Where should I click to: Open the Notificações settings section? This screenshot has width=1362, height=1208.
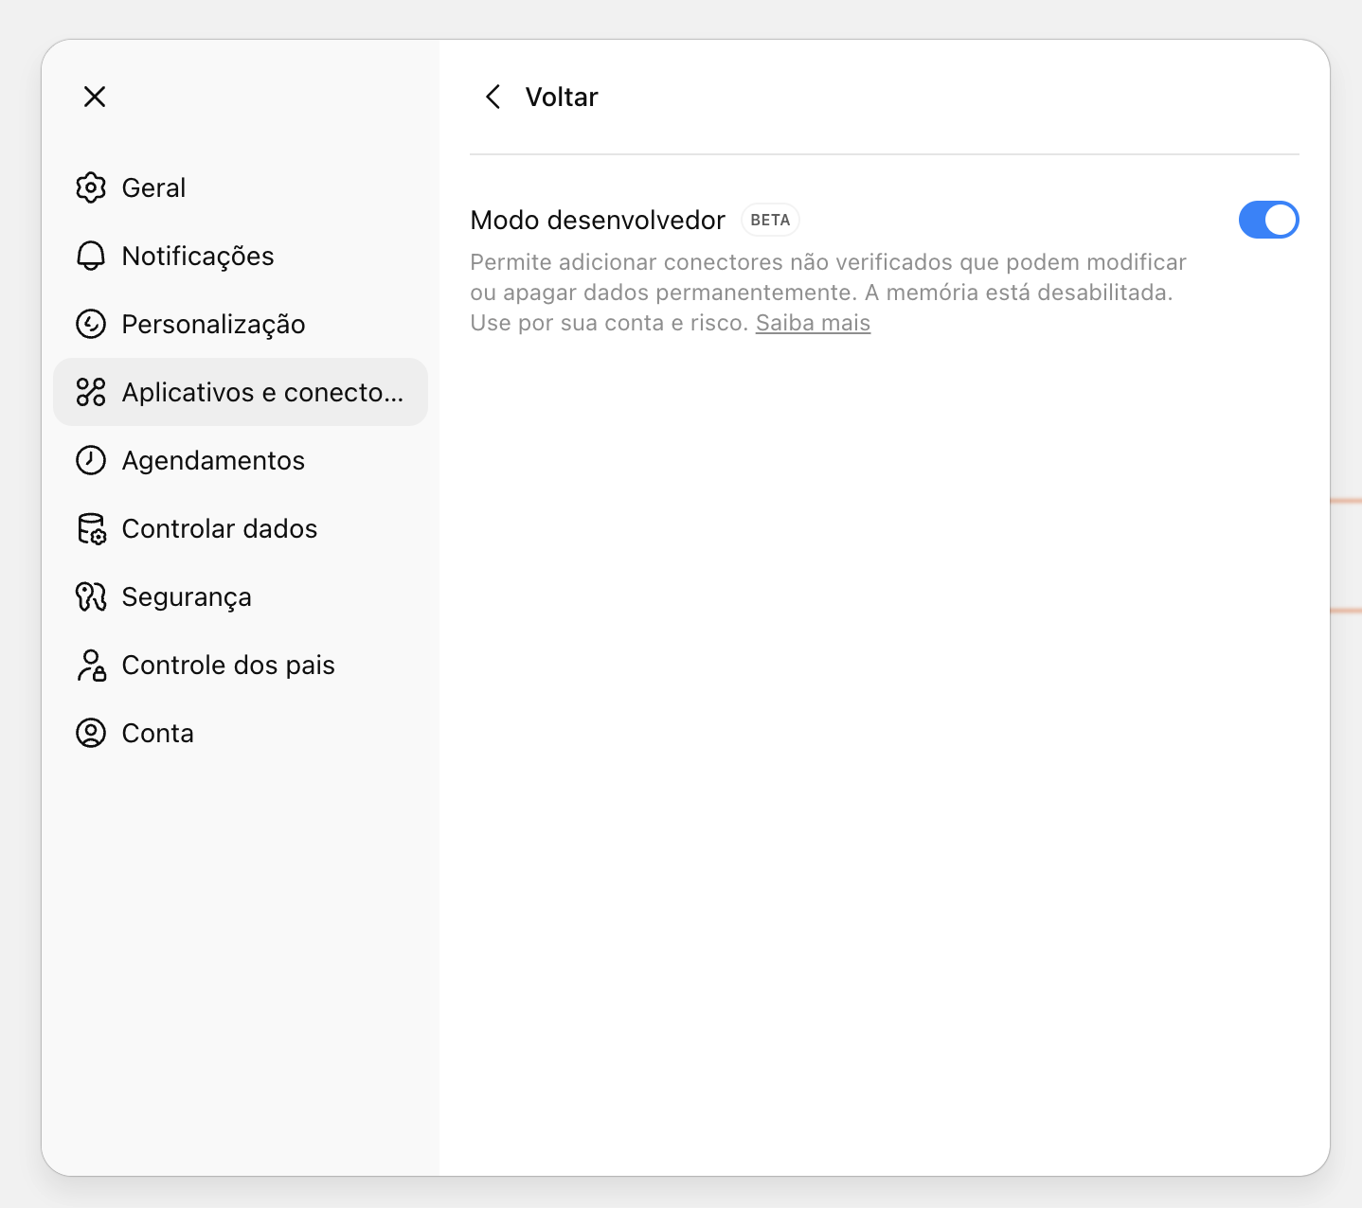pos(198,256)
